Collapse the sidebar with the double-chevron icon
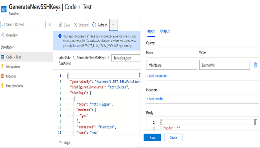Screen dimensions: 260x148 pos(50,24)
